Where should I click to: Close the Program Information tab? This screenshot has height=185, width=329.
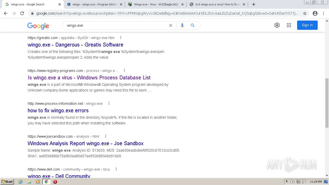tap(121, 4)
